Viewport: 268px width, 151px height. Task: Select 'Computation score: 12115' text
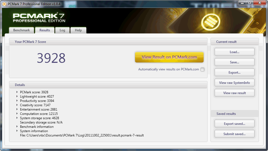pos(39,114)
